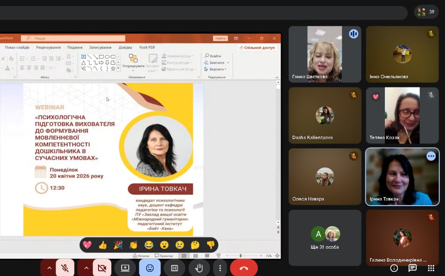Viewport: 445px width, 276px height.
Task: Toggle closed captions
Action: 174,268
